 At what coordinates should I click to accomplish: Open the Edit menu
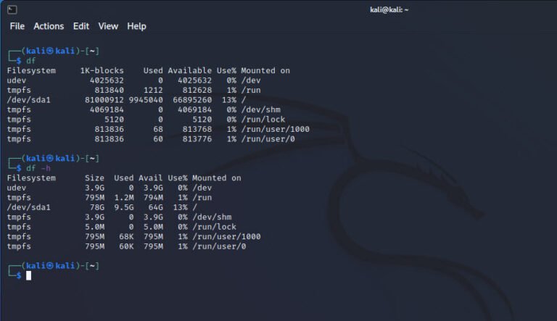point(81,26)
